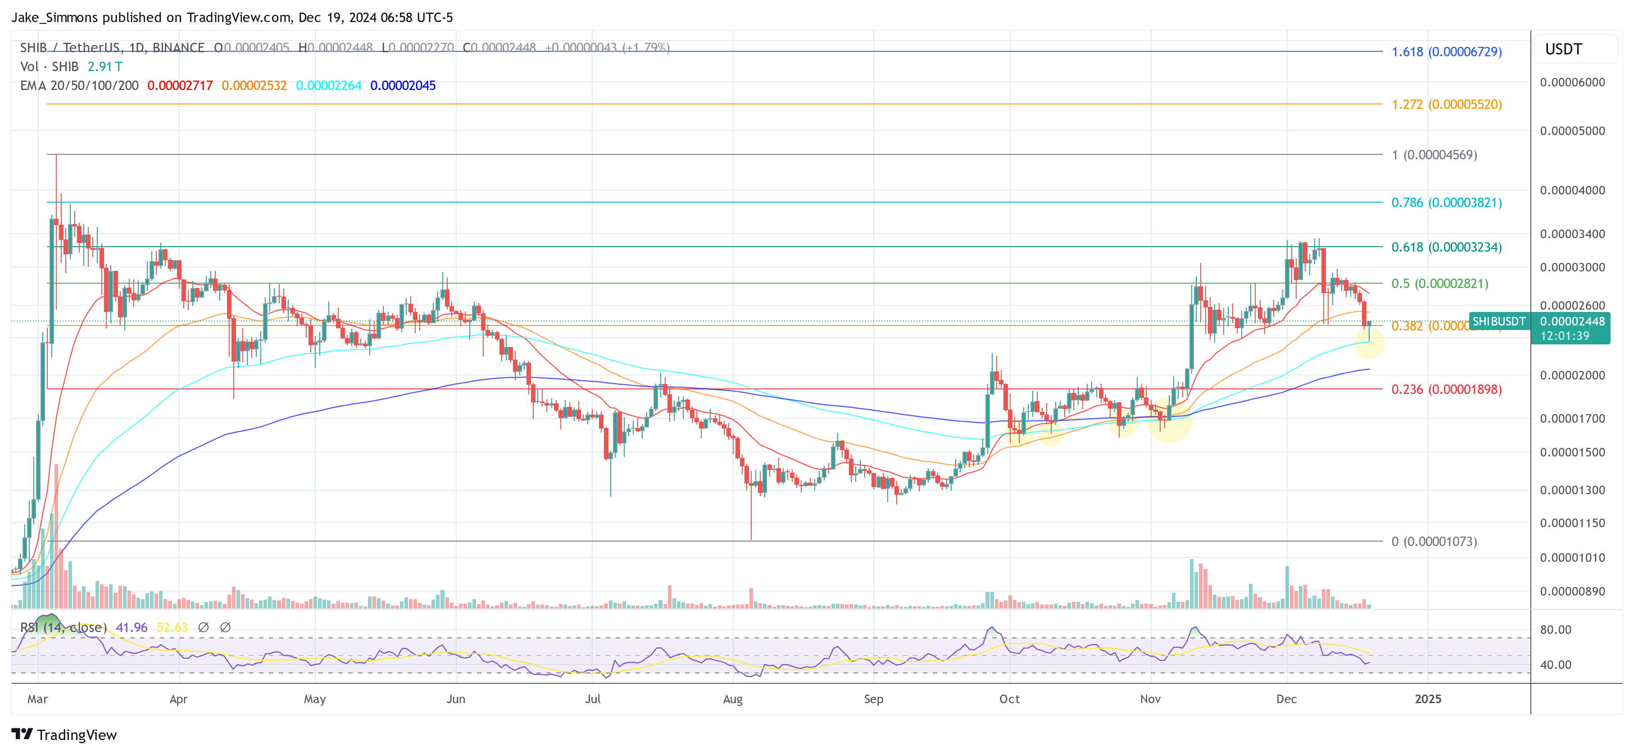
Task: Click the second ∅ symbol beside RSI values
Action: coord(225,627)
